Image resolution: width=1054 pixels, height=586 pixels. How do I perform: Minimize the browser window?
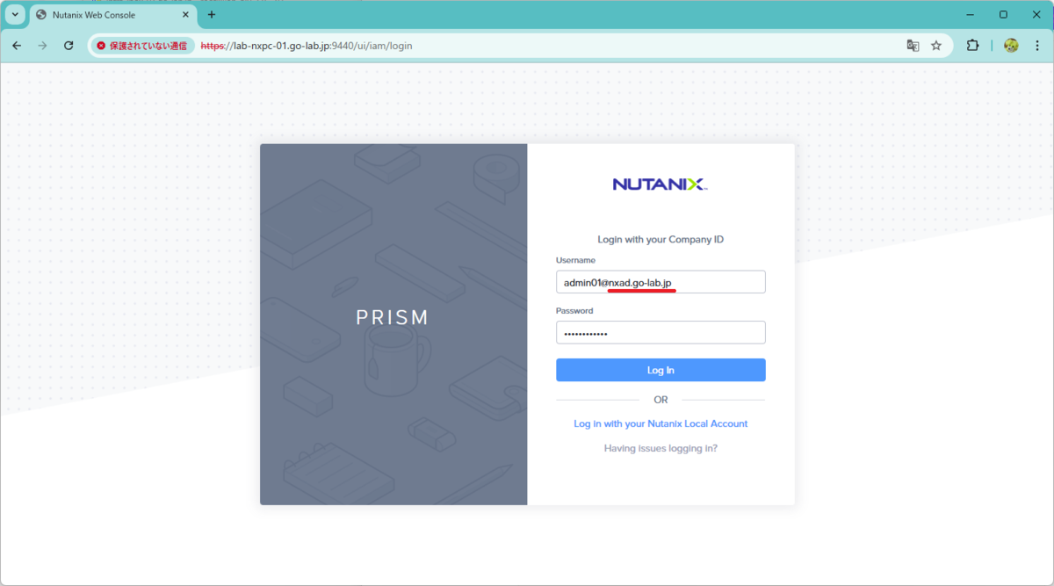(x=971, y=15)
